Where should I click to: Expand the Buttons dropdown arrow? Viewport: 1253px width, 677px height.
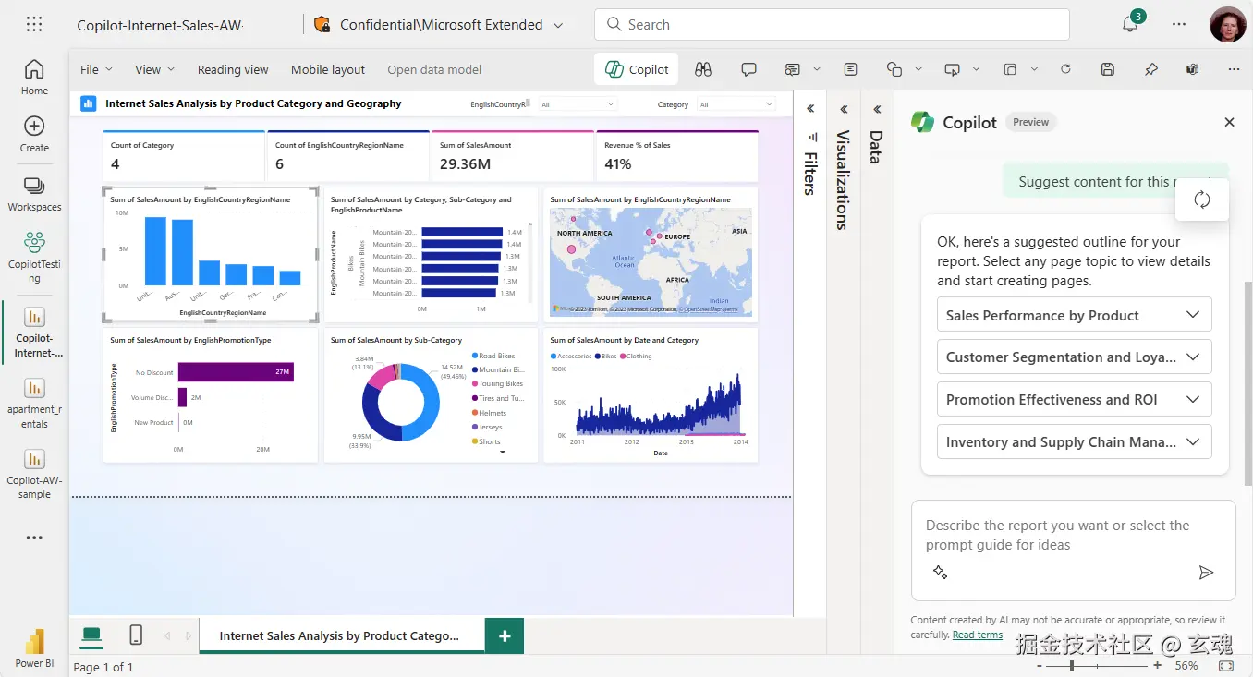(x=976, y=69)
